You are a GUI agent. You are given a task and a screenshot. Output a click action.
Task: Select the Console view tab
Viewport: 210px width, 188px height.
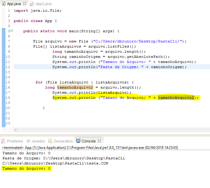[x=88, y=141]
